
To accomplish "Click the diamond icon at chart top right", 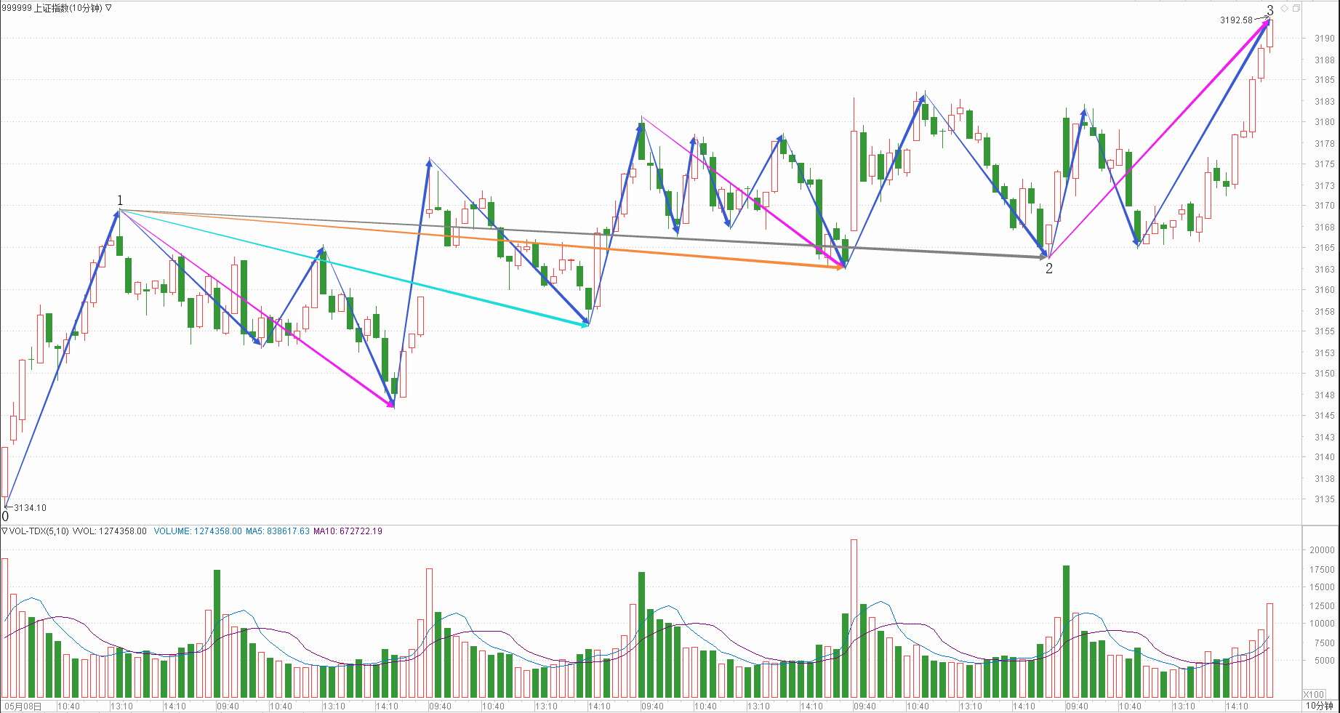I will 1285,9.
